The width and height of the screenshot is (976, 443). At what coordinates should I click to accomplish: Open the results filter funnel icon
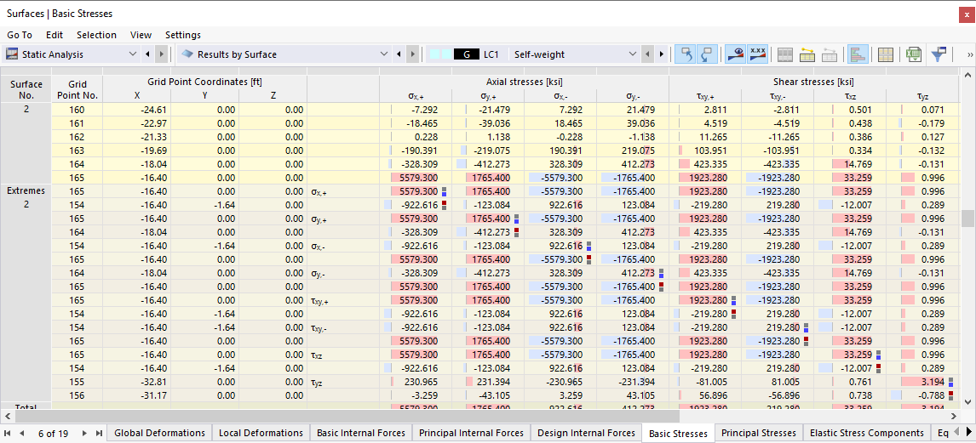[939, 54]
